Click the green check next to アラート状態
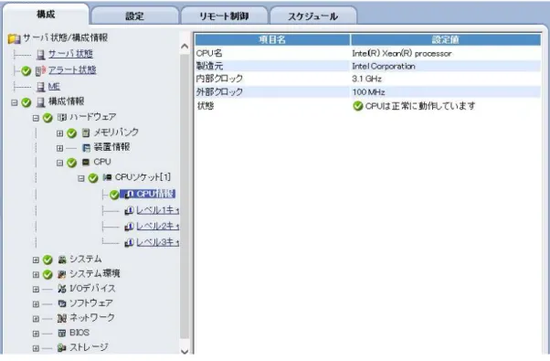 point(26,71)
